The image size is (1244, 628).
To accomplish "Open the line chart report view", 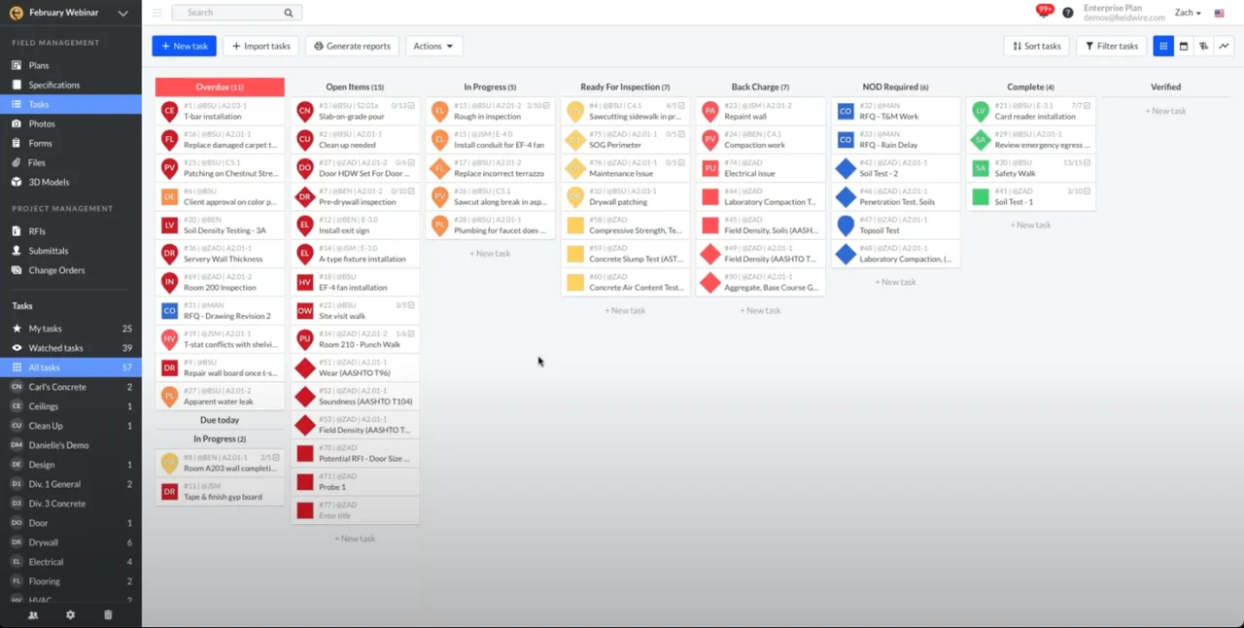I will coord(1224,46).
